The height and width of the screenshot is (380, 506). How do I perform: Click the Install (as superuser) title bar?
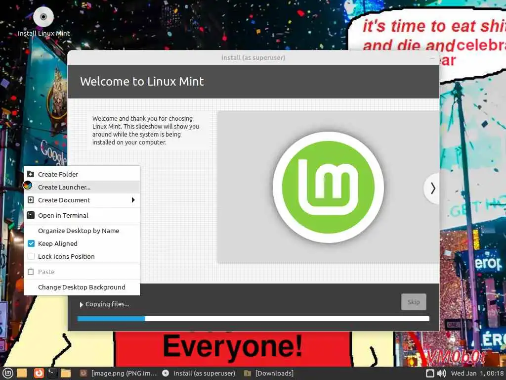(253, 57)
